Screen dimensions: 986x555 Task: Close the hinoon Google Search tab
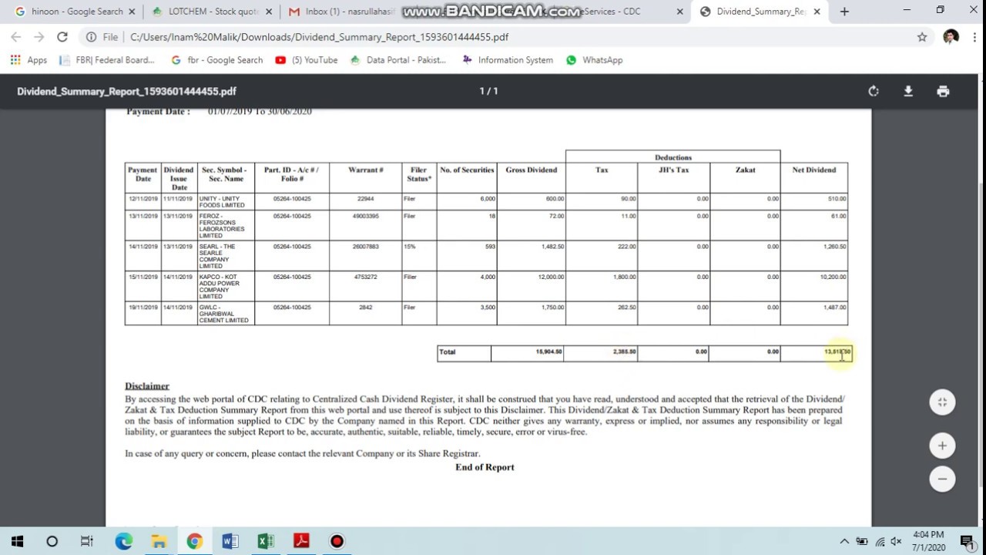(x=132, y=12)
